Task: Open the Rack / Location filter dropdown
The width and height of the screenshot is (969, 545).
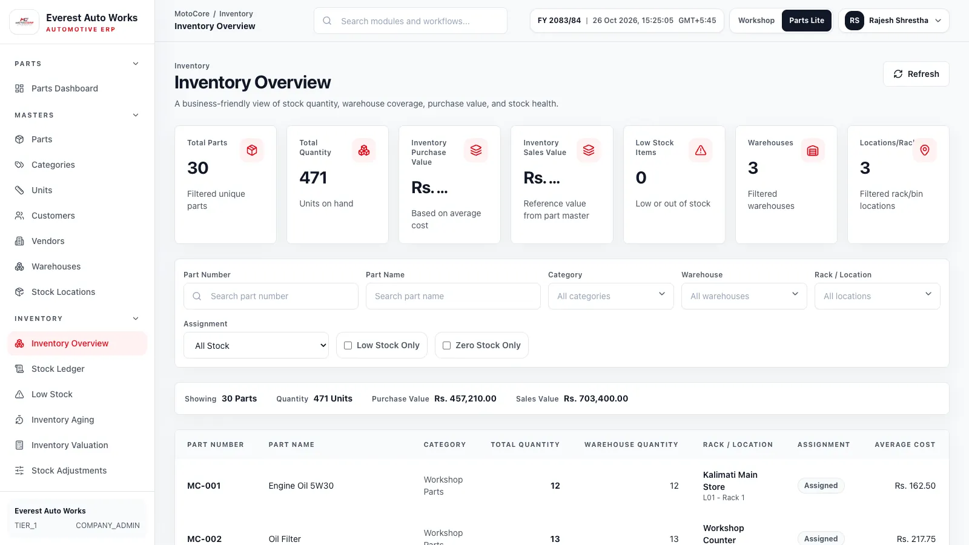Action: (x=878, y=296)
